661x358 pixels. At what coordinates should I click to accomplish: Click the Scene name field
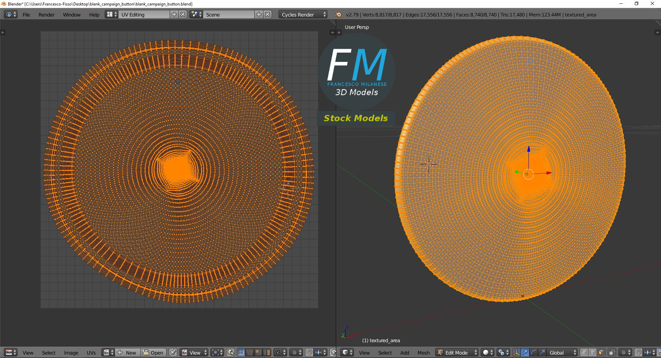[229, 14]
